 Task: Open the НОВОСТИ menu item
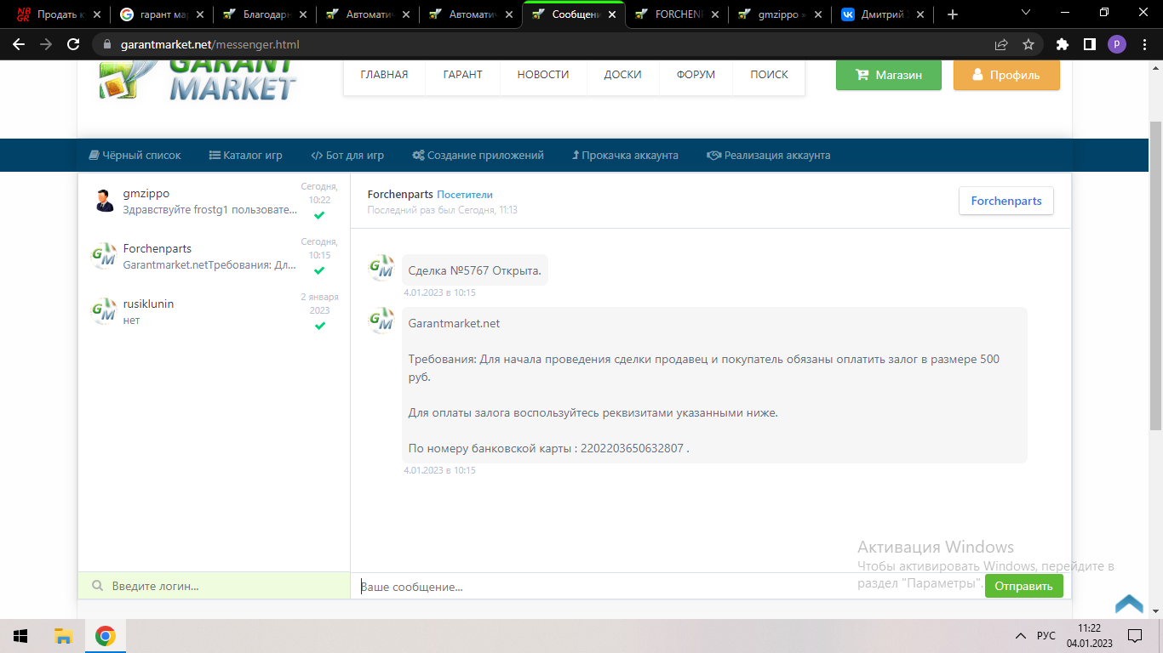542,75
